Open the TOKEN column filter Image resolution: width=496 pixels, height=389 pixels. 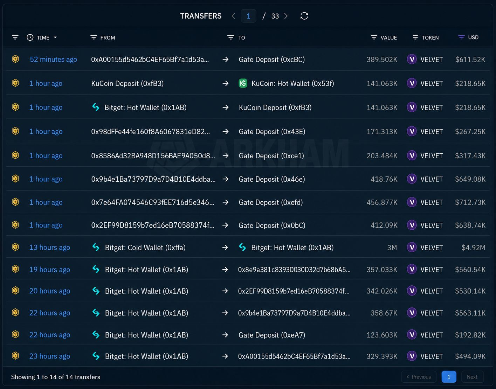(x=415, y=37)
